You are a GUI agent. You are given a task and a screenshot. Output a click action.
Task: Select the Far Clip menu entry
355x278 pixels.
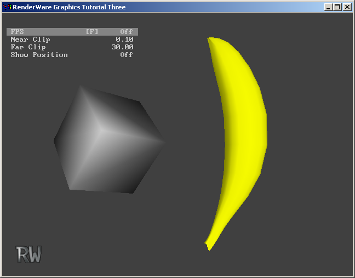point(28,47)
